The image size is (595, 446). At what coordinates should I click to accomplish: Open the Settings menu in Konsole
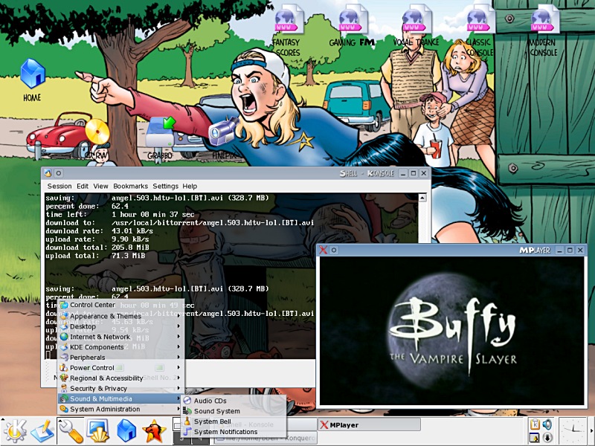(x=165, y=187)
